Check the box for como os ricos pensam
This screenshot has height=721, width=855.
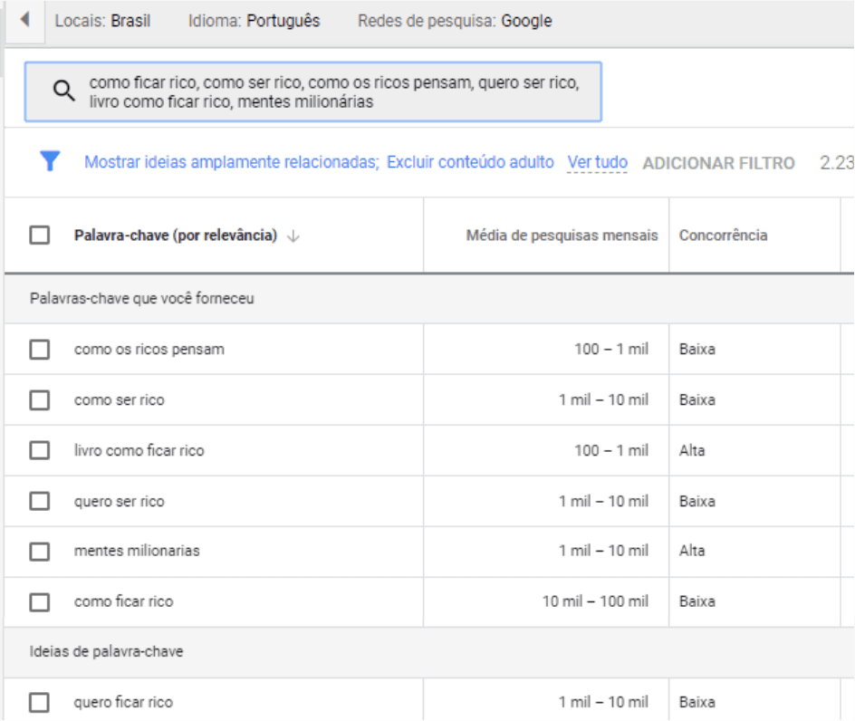[39, 349]
